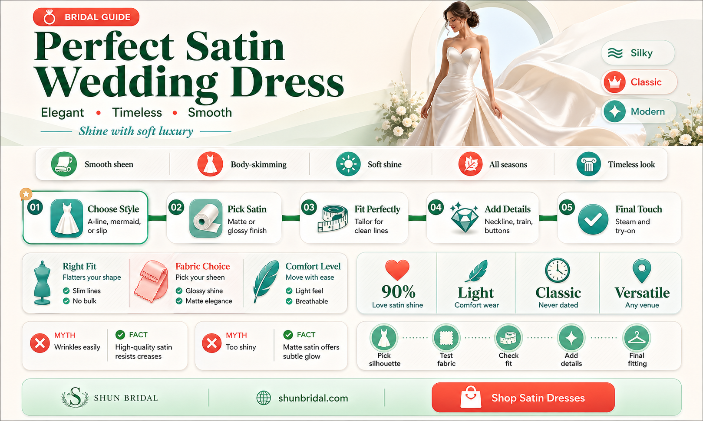Open step 05 Final Touch card

(619, 218)
